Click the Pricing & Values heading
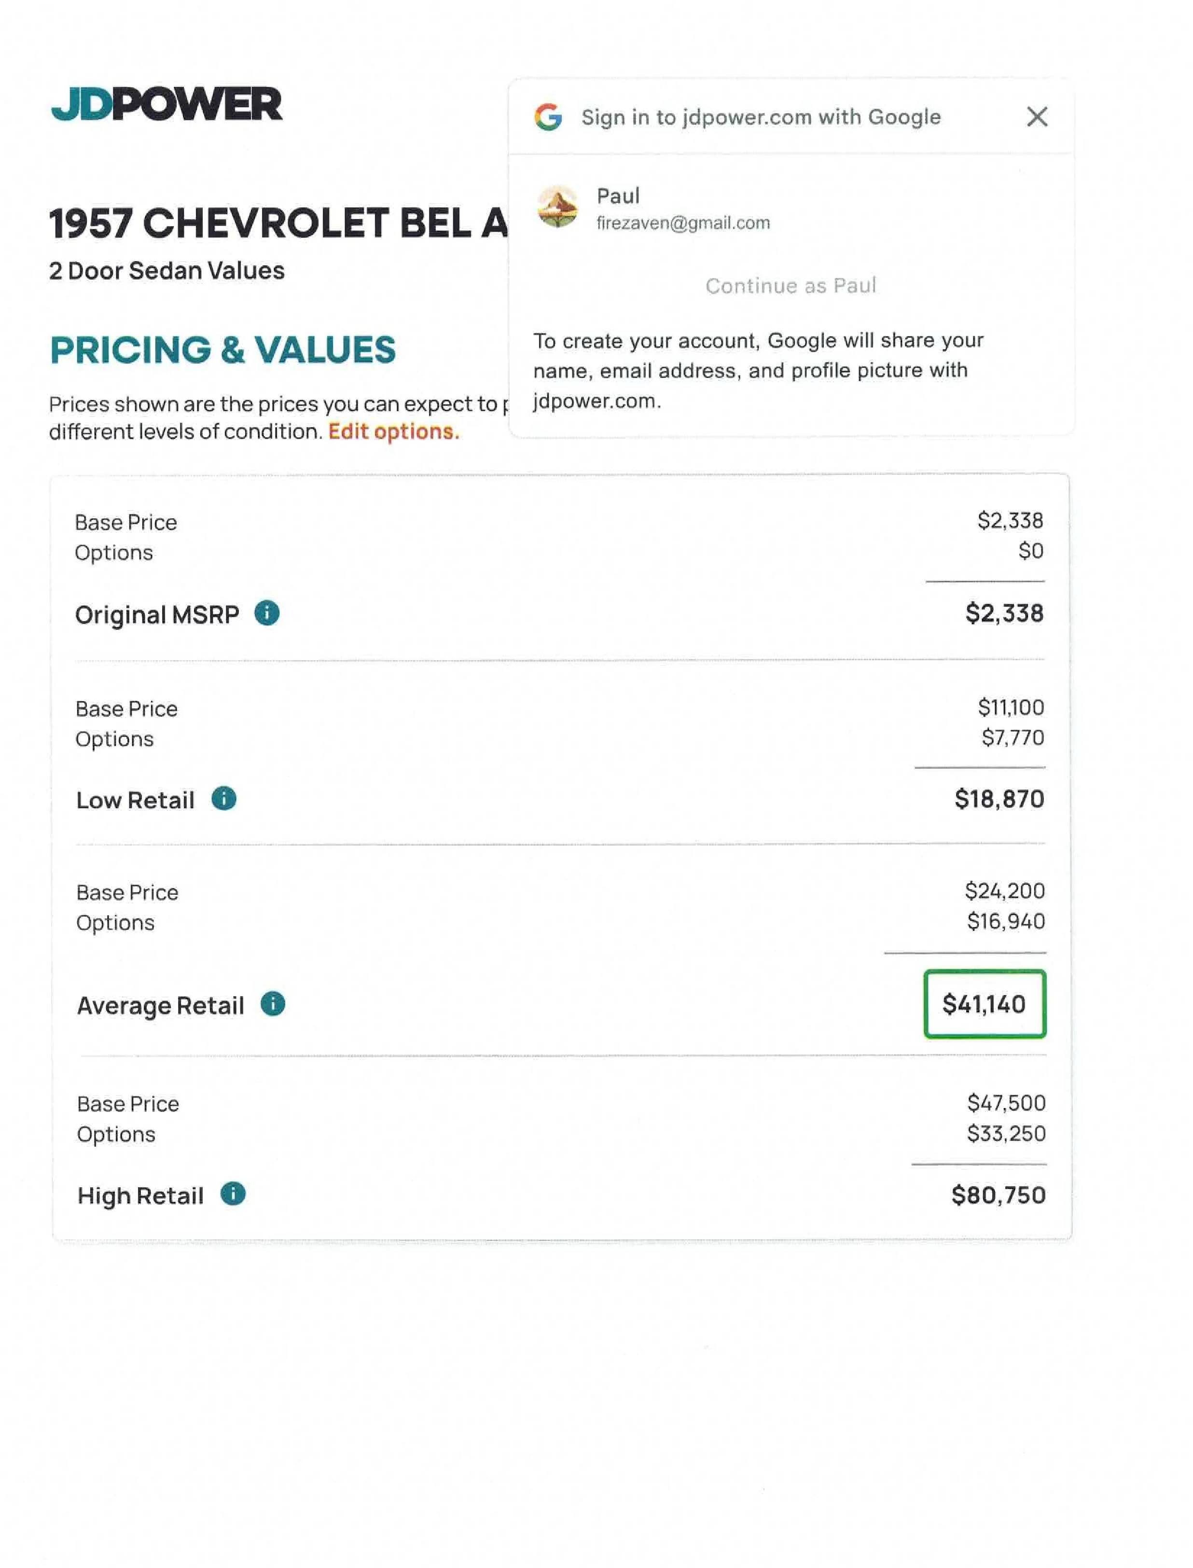 pyautogui.click(x=222, y=349)
